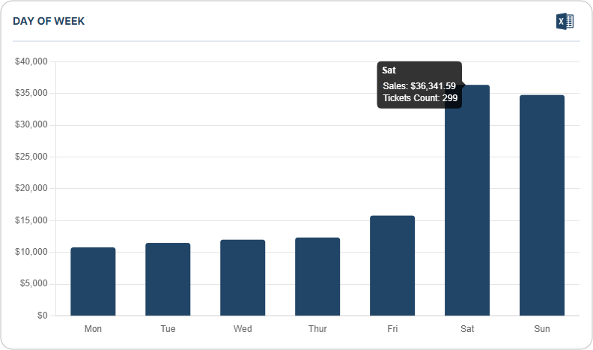Viewport: 593px width, 350px height.
Task: Select the Friday sales bar
Action: pyautogui.click(x=392, y=265)
